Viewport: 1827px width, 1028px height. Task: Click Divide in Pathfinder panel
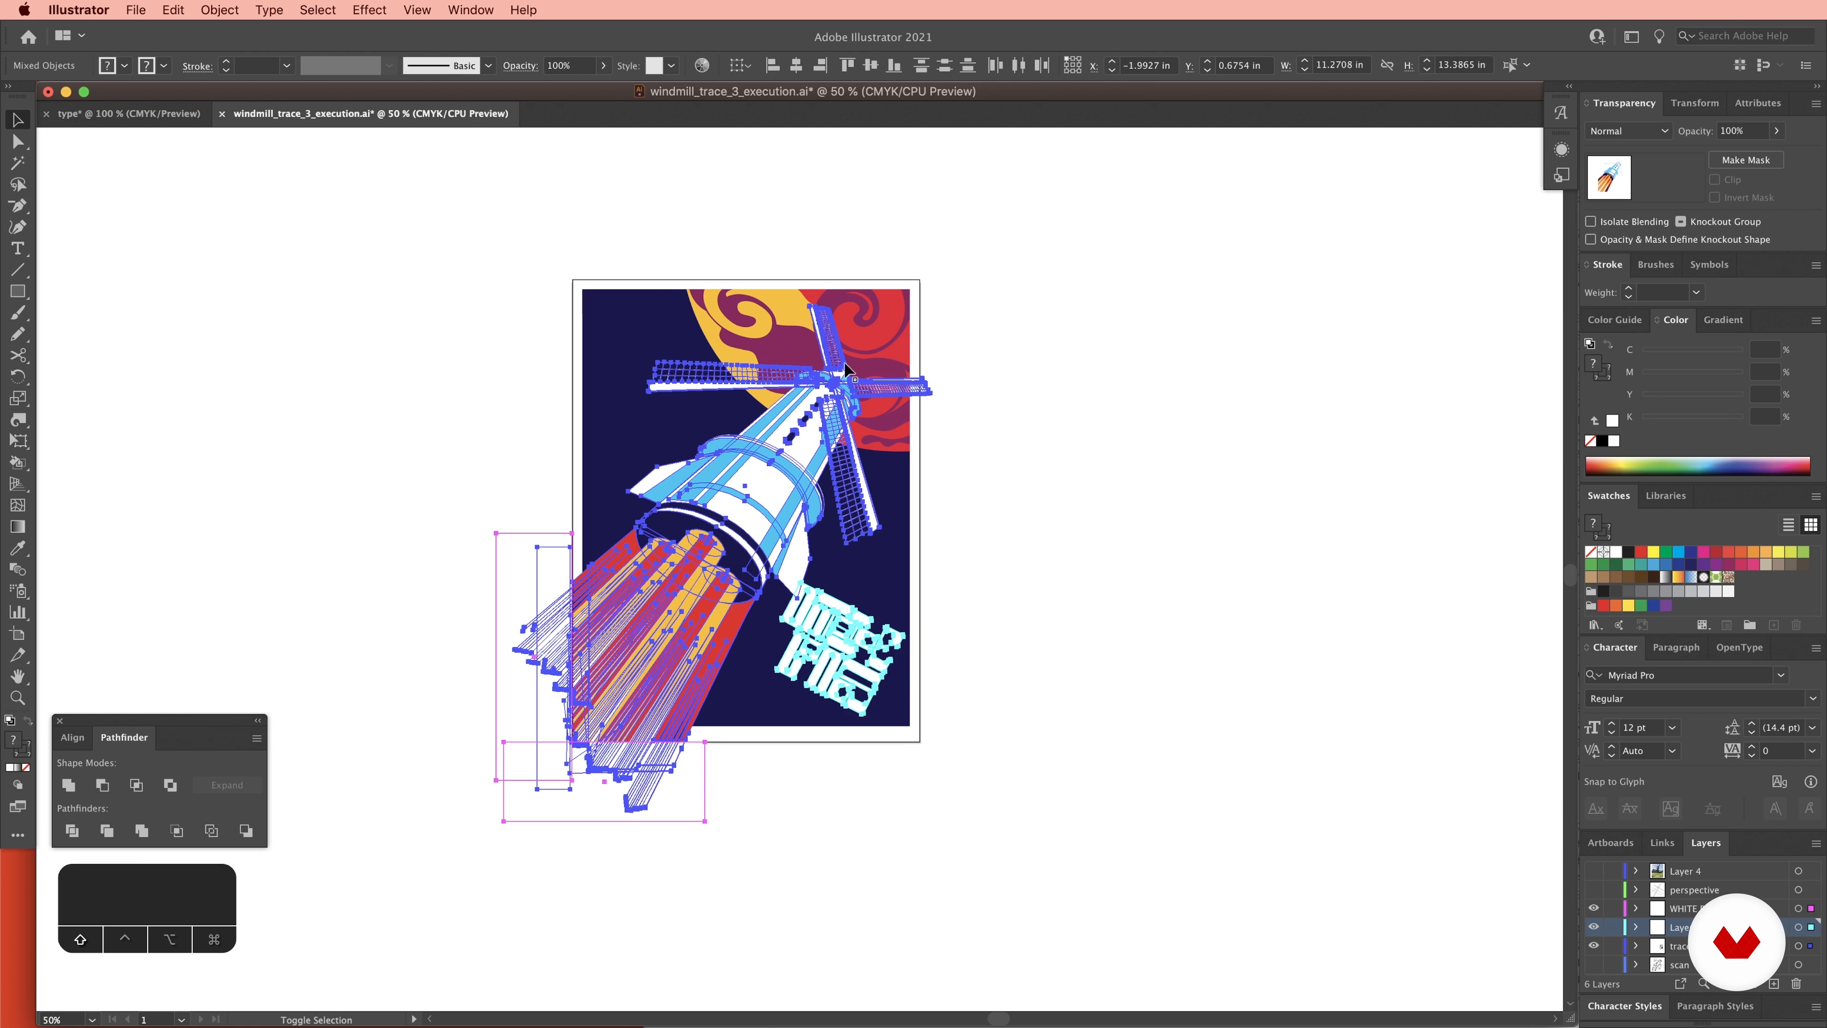(x=72, y=830)
